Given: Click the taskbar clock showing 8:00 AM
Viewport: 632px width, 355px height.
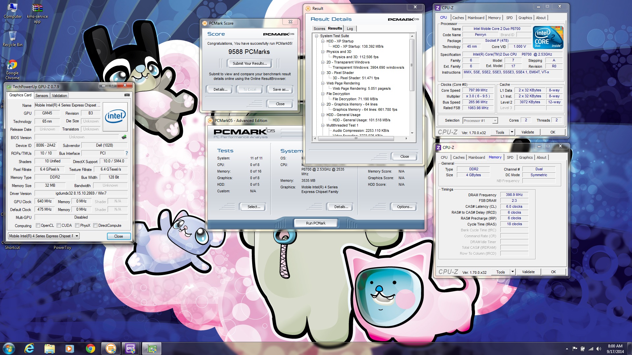Looking at the screenshot, I should 615,348.
